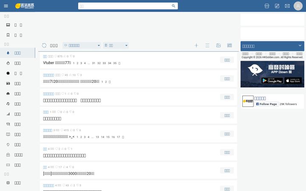This screenshot has height=191, width=306.
Task: Open the ghost icon channel in sidebar
Action: tap(17, 155)
